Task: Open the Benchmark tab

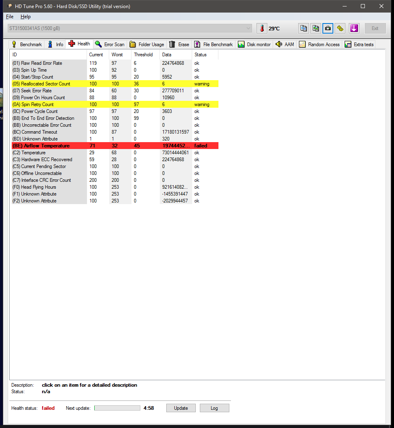Action: [x=27, y=45]
